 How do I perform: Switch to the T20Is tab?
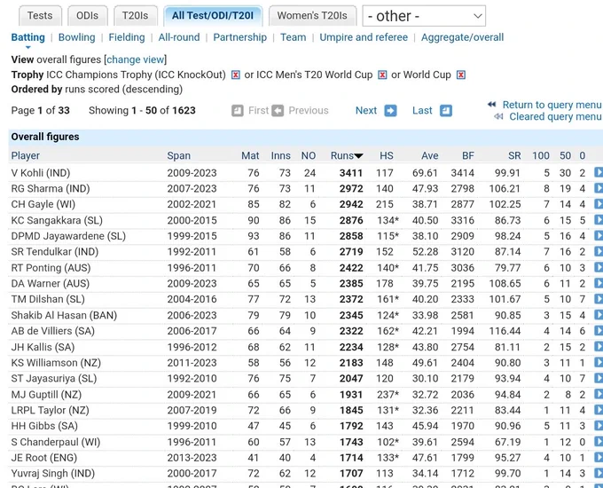coord(135,16)
